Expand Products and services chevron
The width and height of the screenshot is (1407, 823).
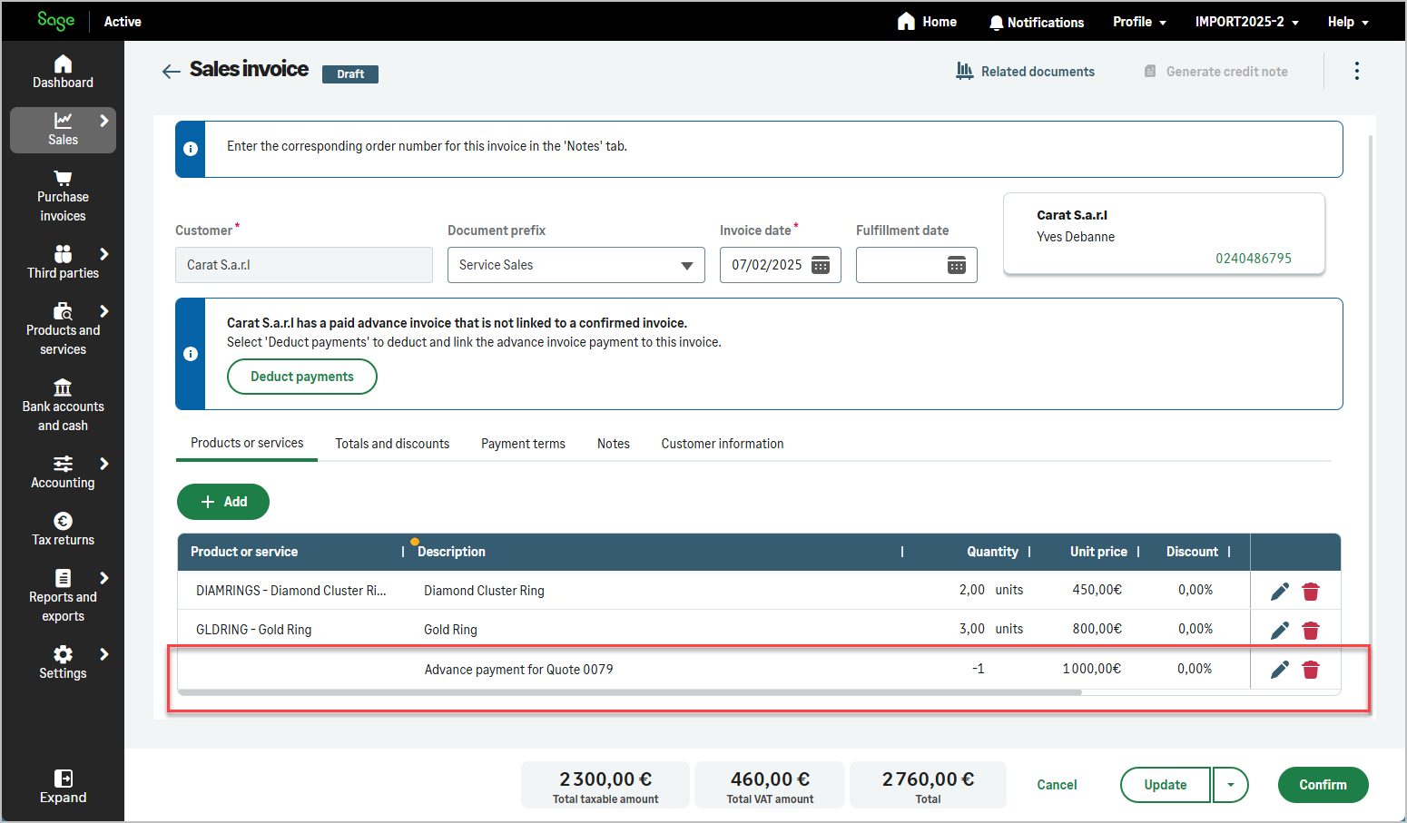click(x=104, y=311)
